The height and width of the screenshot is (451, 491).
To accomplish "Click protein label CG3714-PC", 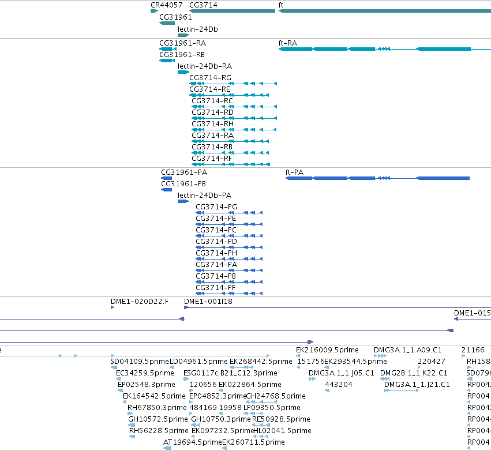I will click(216, 230).
